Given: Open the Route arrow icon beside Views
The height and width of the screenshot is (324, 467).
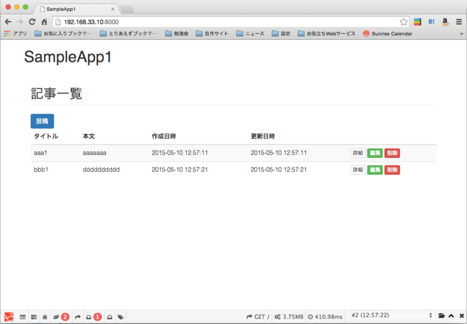Looking at the screenshot, I should 78,317.
